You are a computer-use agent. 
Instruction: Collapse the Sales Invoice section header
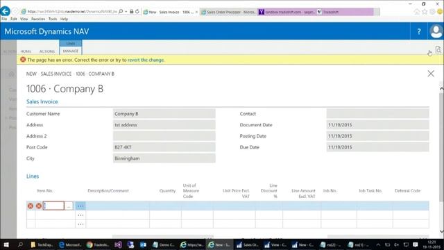(42, 101)
